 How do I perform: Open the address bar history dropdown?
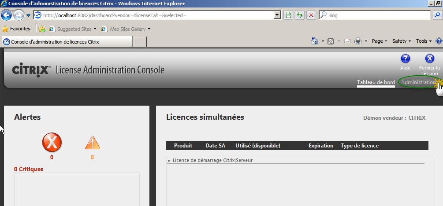pyautogui.click(x=277, y=15)
